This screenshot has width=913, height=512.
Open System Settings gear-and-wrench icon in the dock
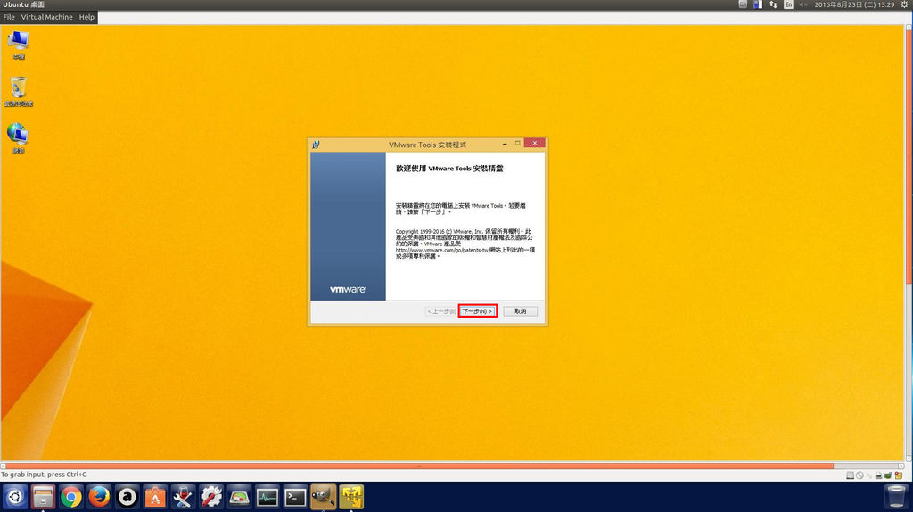point(210,497)
